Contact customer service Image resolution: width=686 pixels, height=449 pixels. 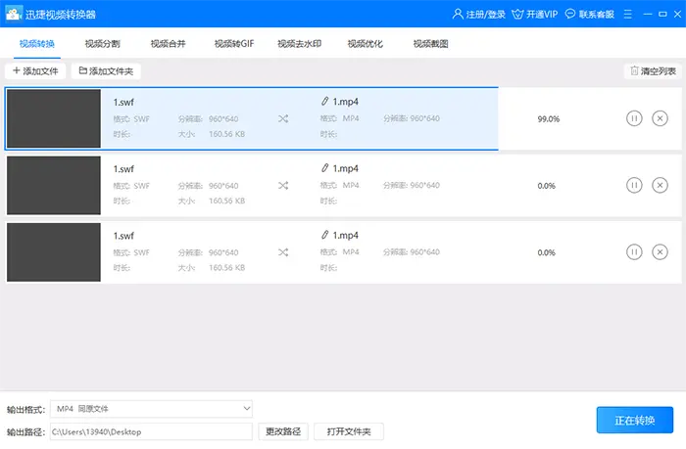point(589,15)
